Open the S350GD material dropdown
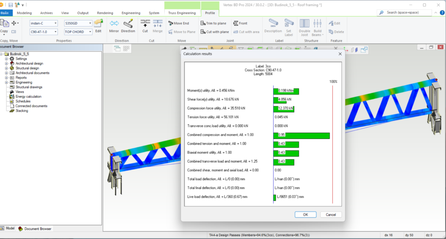 pyautogui.click(x=90, y=23)
